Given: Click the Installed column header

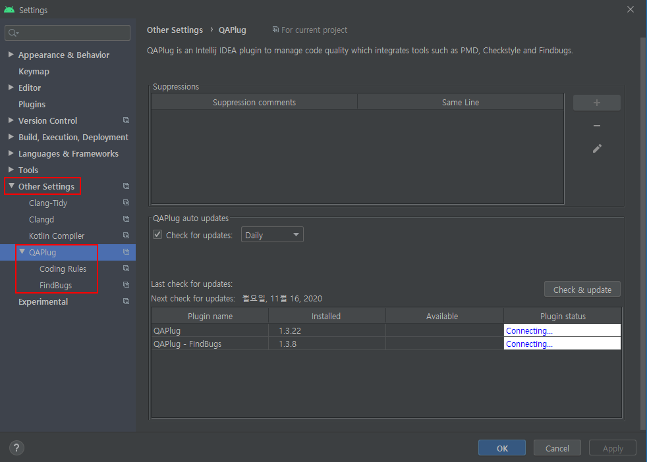Looking at the screenshot, I should pos(326,316).
